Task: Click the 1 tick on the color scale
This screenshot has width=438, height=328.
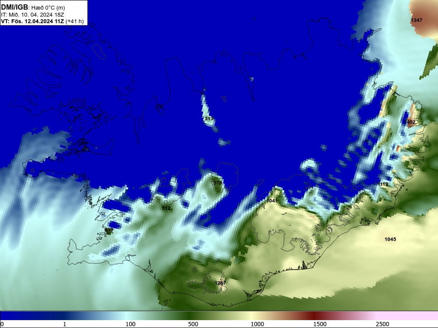Action: [x=64, y=324]
